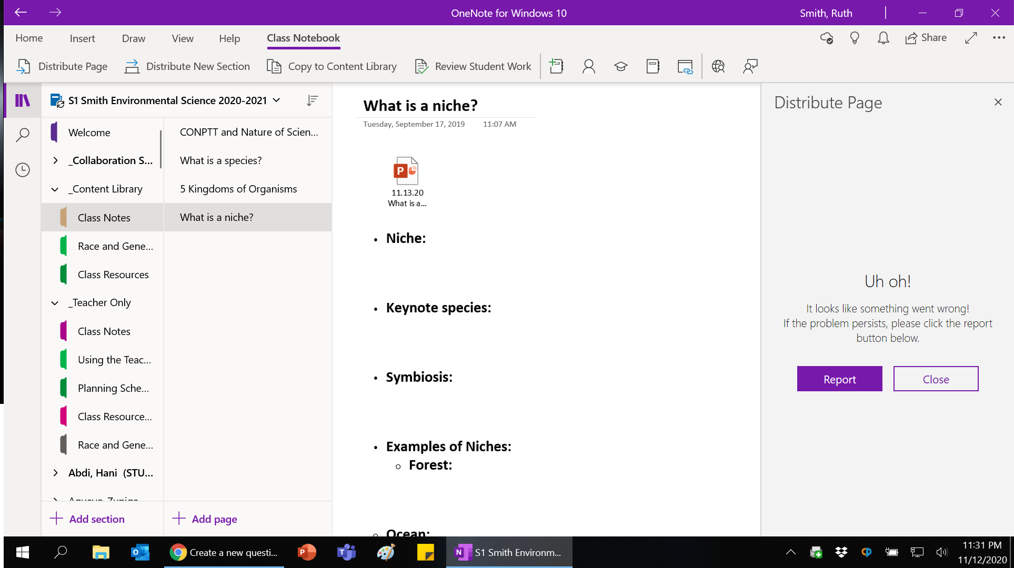Select the 5 Kingdoms of Organisms page

(238, 188)
